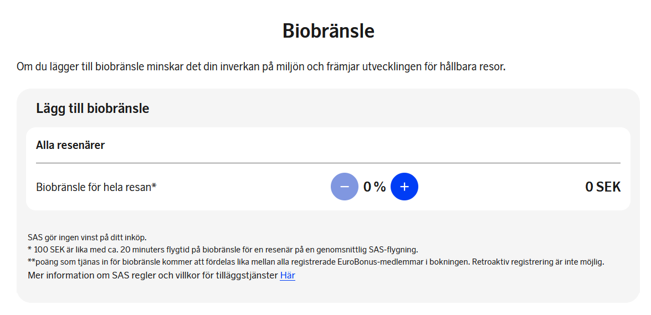651x315 pixels.
Task: Select the "Alla resenärer" subheading
Action: pyautogui.click(x=70, y=145)
